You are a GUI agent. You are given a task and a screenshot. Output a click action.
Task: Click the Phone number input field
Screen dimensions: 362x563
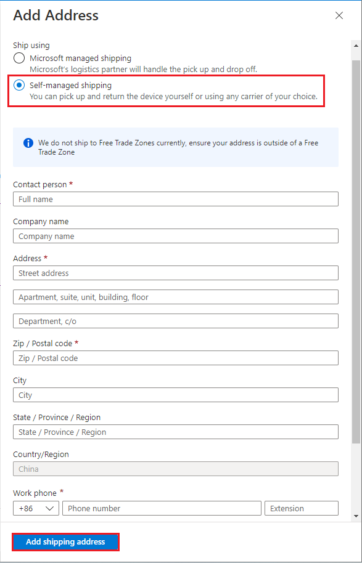pyautogui.click(x=162, y=508)
